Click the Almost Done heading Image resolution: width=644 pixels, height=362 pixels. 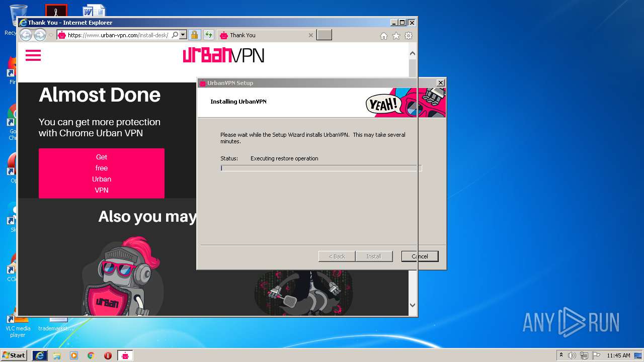tap(100, 95)
